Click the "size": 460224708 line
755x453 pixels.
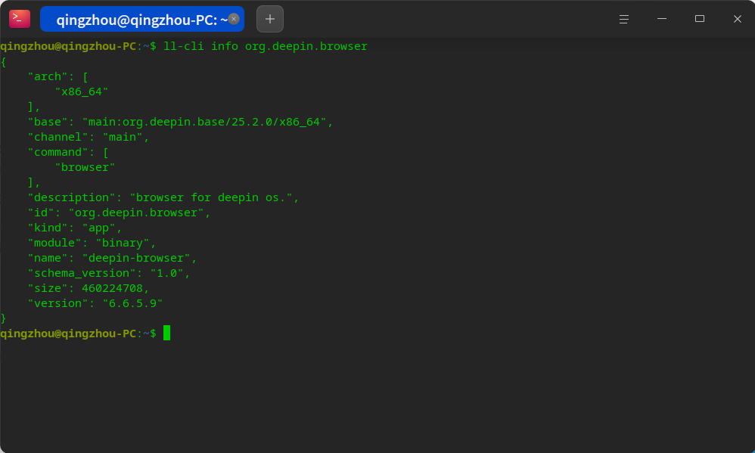[x=88, y=288]
